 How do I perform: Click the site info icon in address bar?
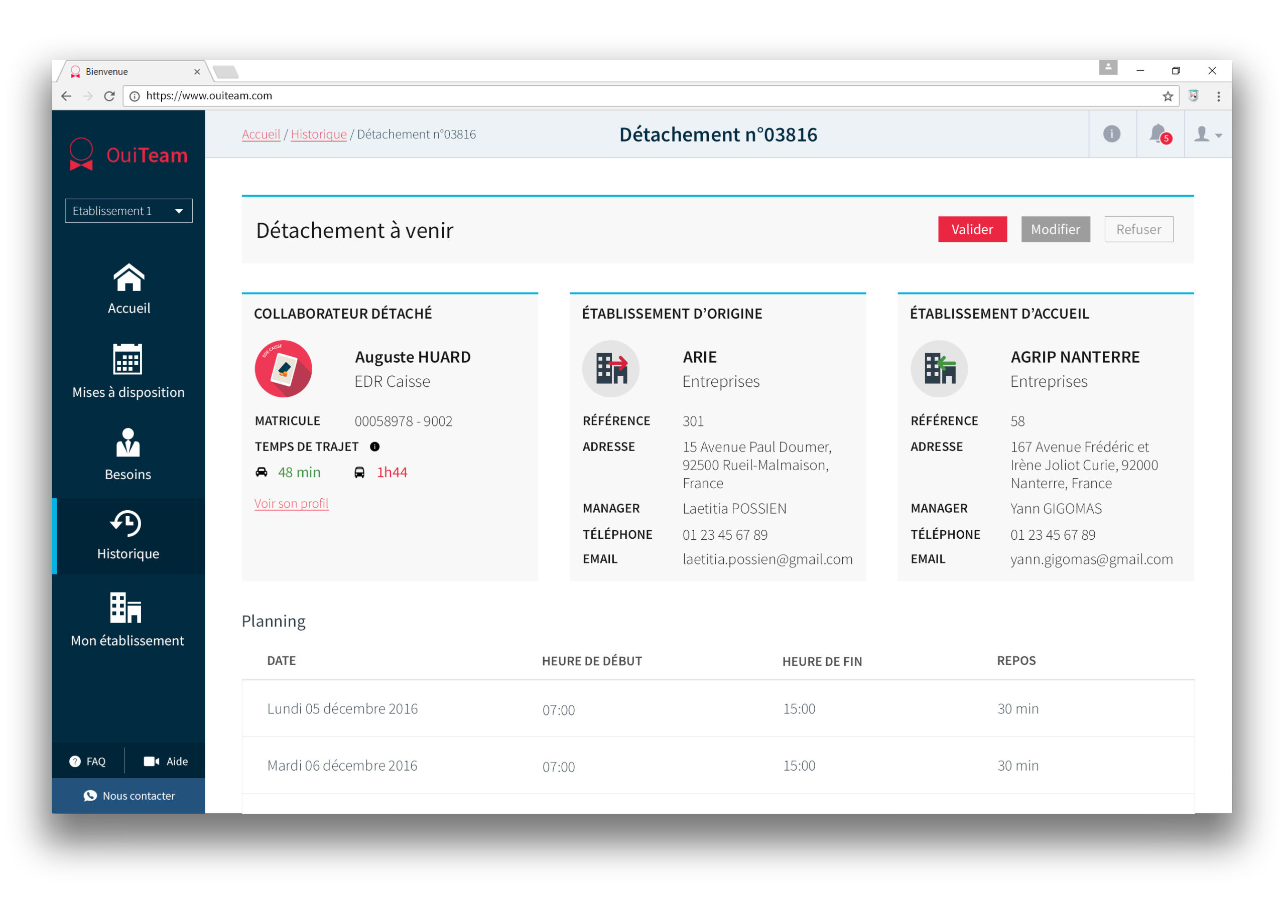click(x=135, y=96)
